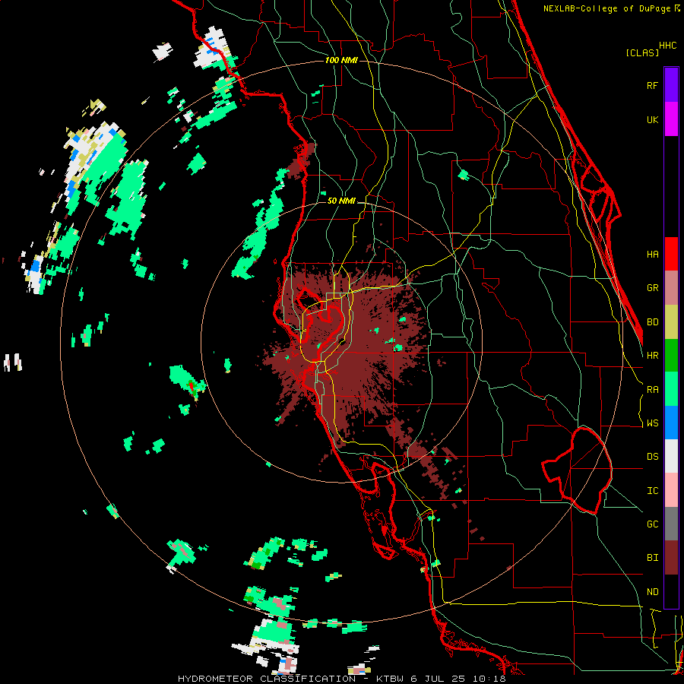Click the Lake Okeechobee outline on map
The width and height of the screenshot is (684, 684).
[x=577, y=470]
